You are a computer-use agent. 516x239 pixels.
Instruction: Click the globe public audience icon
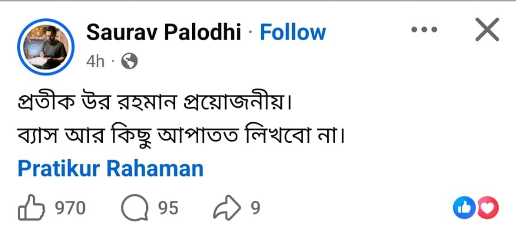(x=129, y=61)
